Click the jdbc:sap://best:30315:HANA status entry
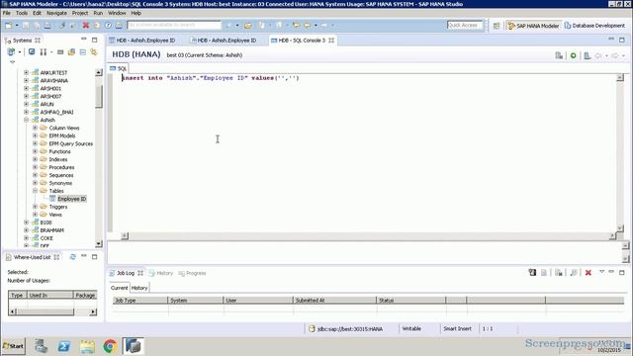The width and height of the screenshot is (633, 356). tap(346, 329)
